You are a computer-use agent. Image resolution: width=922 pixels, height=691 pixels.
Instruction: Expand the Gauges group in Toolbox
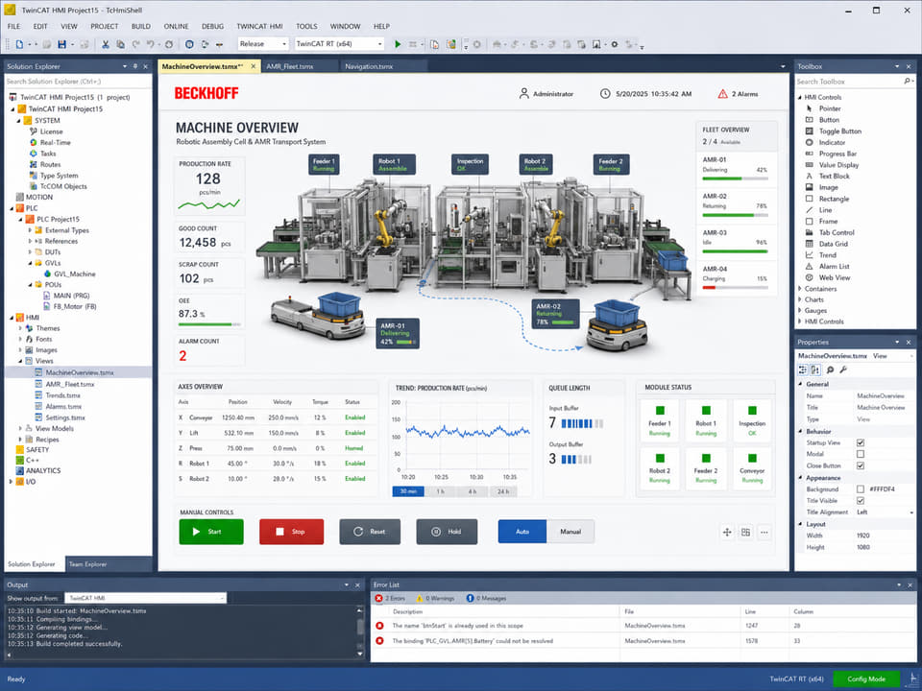(800, 311)
